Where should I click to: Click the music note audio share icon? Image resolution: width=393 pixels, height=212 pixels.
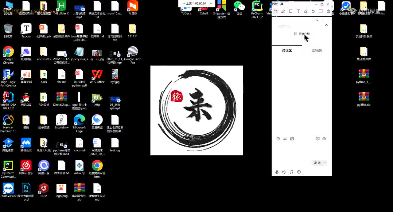coord(291,172)
